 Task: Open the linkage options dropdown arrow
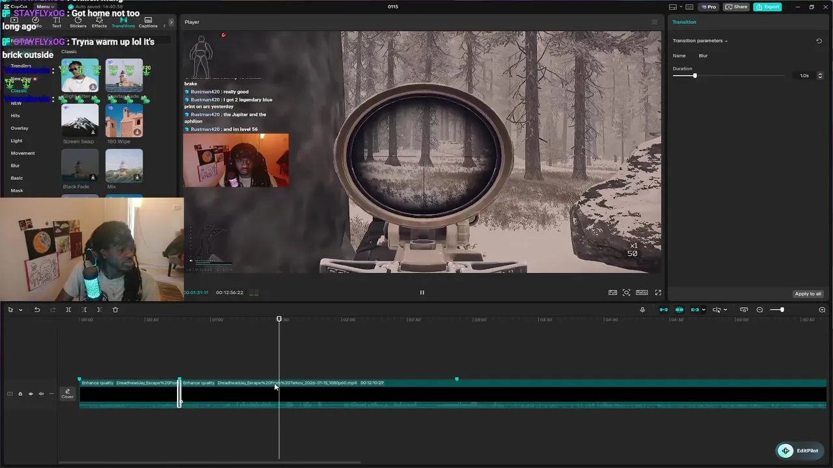[703, 310]
